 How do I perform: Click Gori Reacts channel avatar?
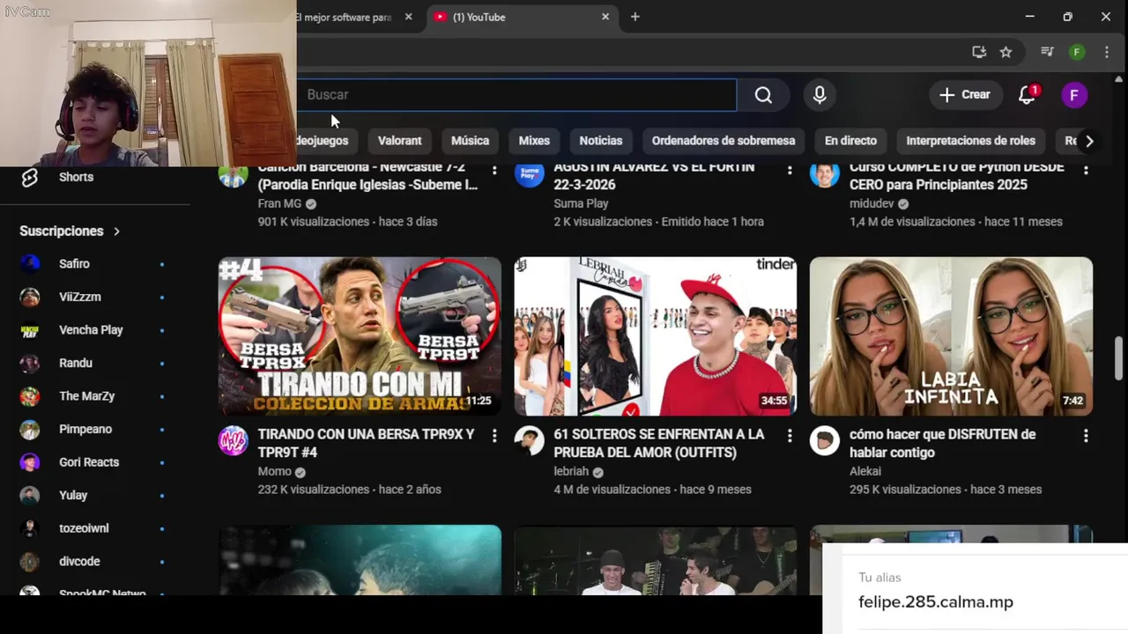click(x=30, y=462)
